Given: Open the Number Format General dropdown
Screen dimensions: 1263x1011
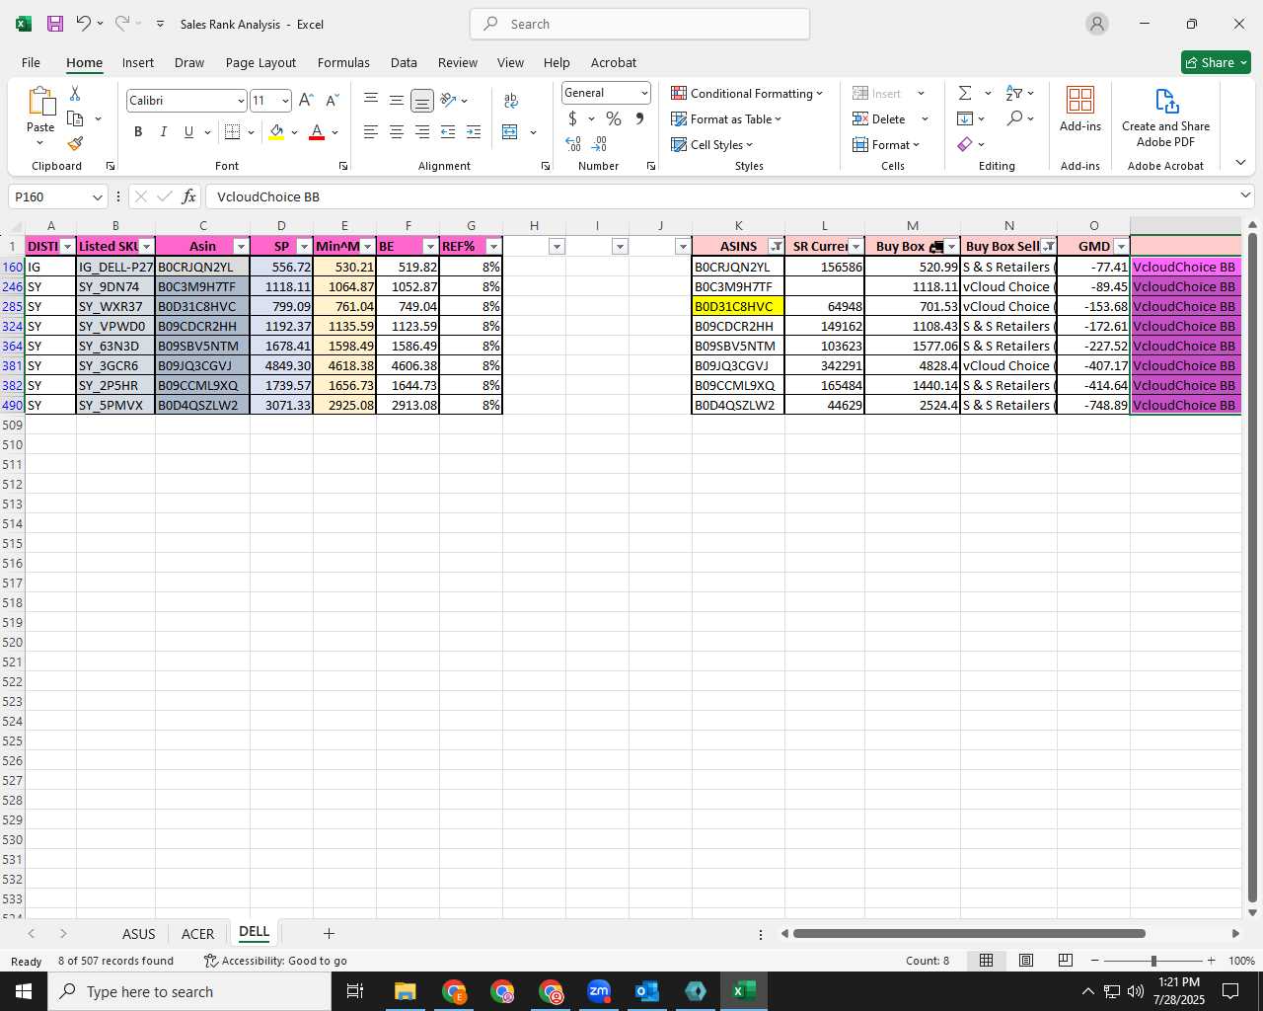Looking at the screenshot, I should [644, 93].
